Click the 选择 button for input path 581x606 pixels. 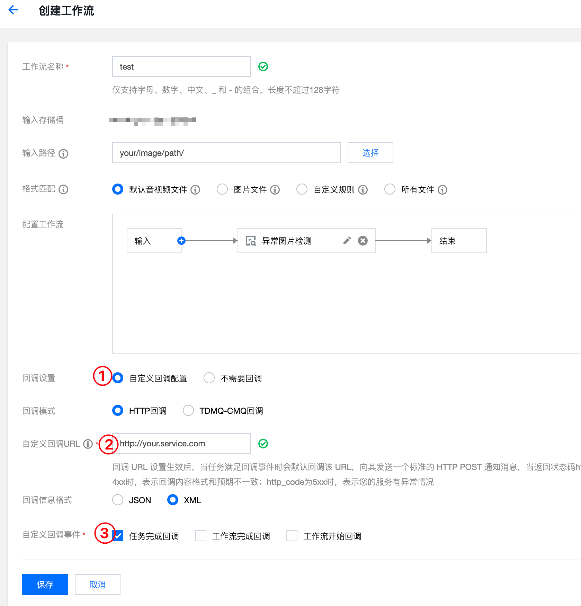click(370, 153)
